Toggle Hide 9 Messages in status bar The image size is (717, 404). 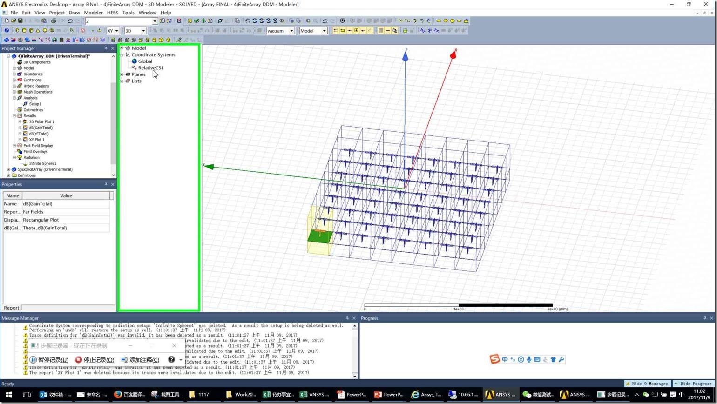click(647, 384)
